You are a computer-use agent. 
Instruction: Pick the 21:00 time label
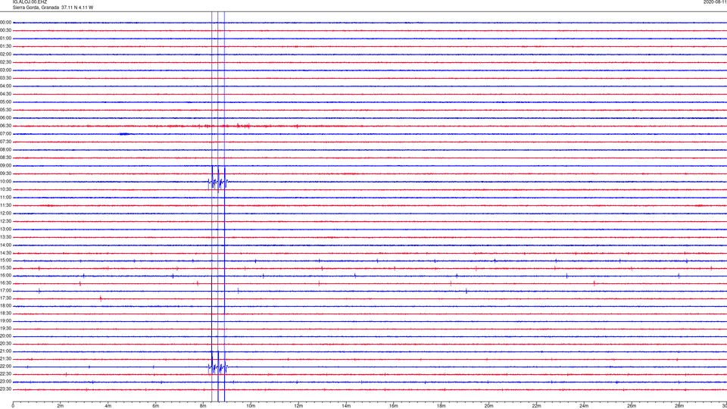point(5,351)
